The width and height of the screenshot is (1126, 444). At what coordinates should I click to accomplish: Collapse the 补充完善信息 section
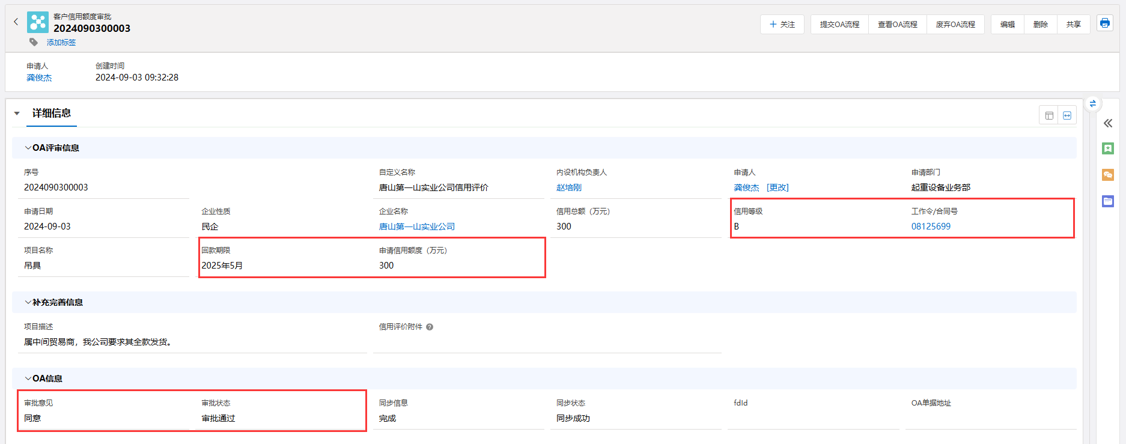[28, 302]
